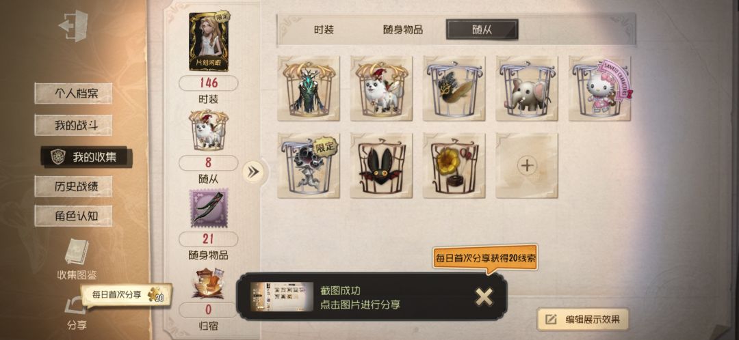The image size is (739, 340).
Task: Select the Hello Kitty pet
Action: click(600, 88)
